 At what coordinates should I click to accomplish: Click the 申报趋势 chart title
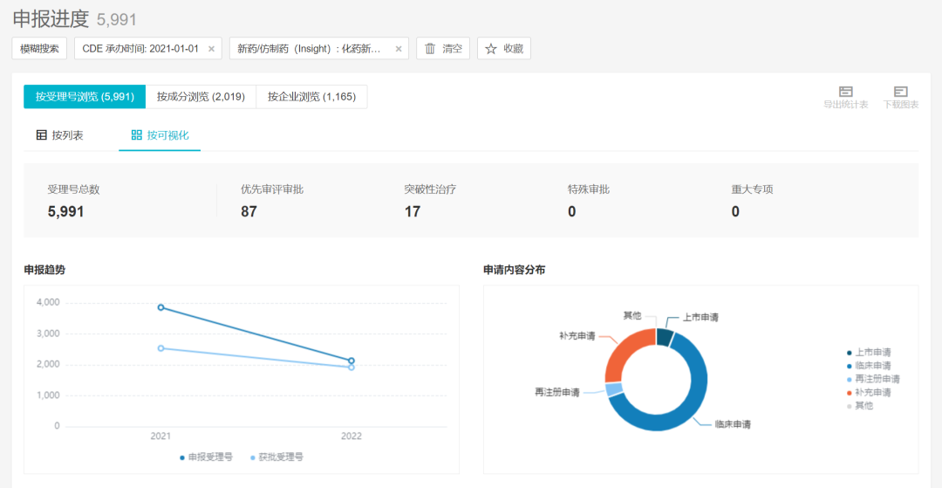[44, 270]
